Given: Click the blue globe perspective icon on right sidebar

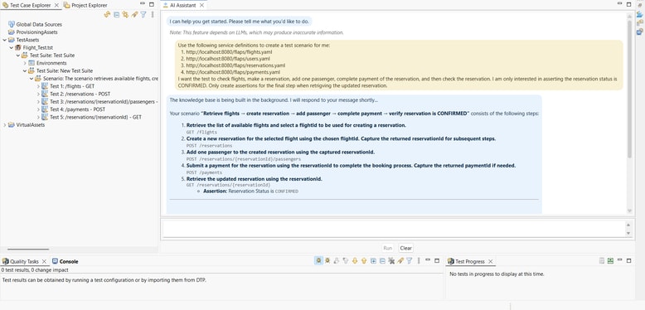Looking at the screenshot, I should tap(640, 31).
